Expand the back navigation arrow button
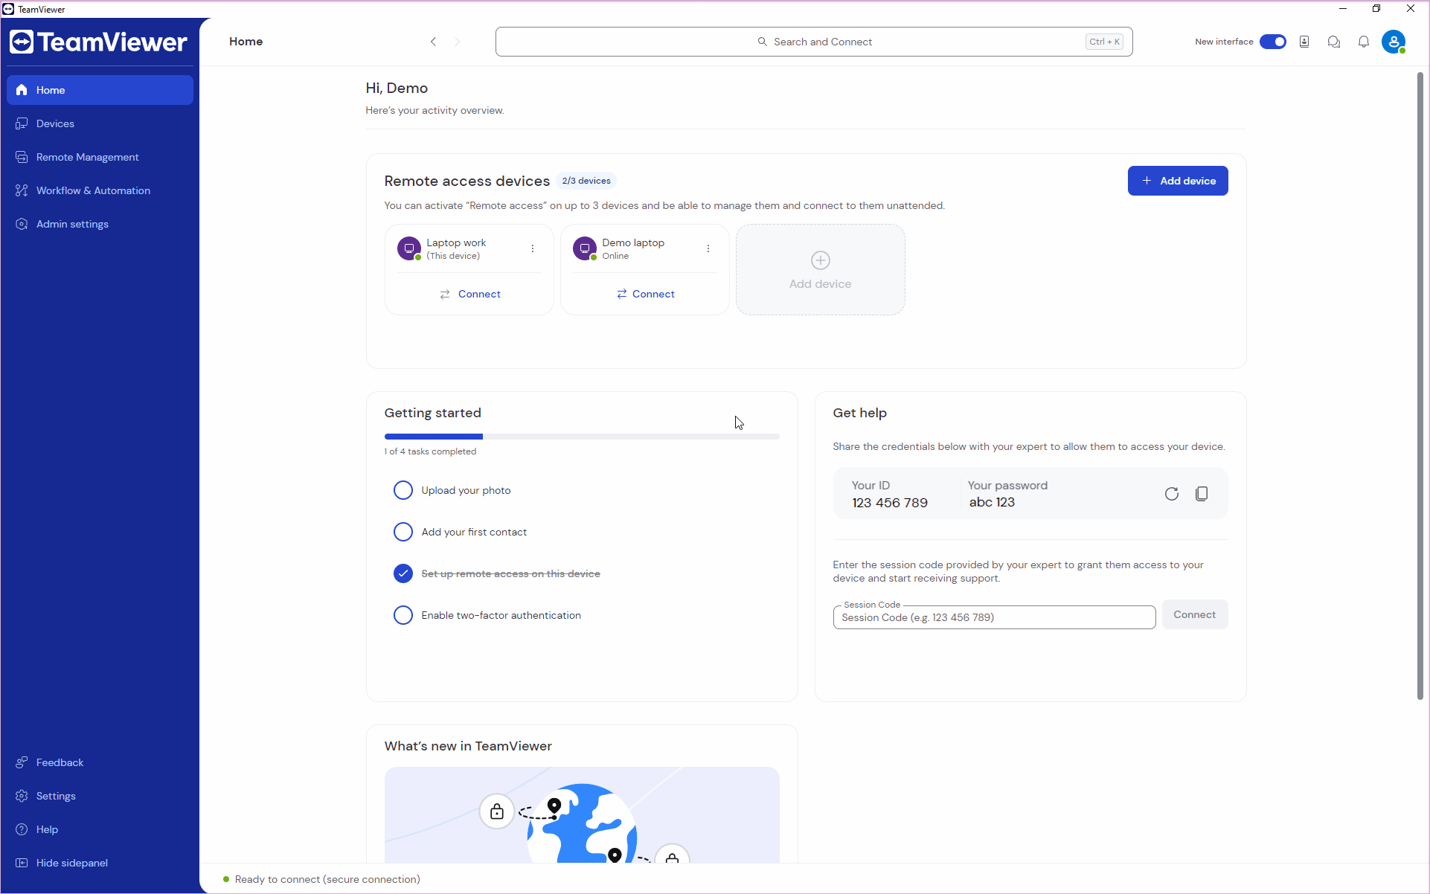The image size is (1430, 894). tap(434, 41)
